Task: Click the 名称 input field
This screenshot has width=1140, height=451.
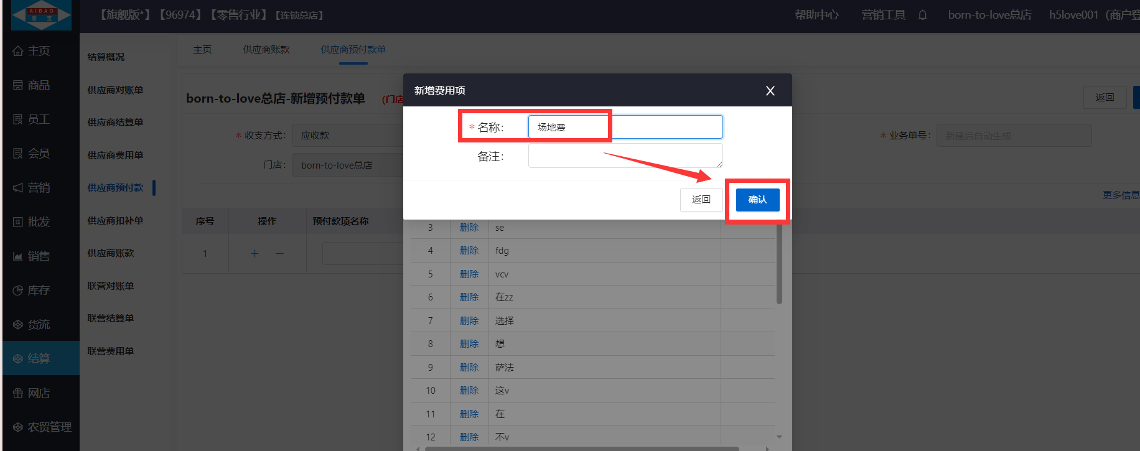Action: tap(625, 127)
